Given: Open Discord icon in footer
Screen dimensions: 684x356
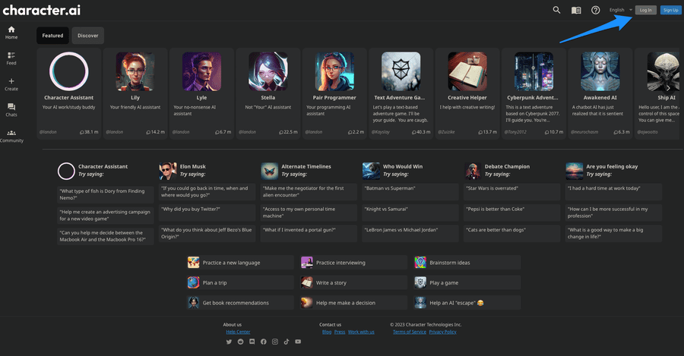Looking at the screenshot, I should (x=252, y=342).
